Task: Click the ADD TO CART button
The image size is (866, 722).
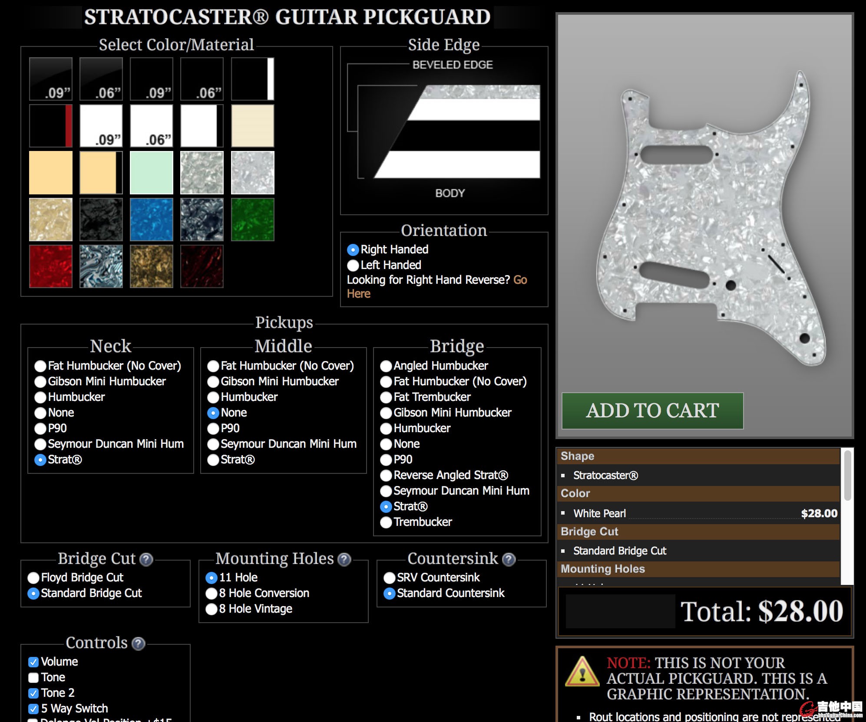Action: pos(653,411)
